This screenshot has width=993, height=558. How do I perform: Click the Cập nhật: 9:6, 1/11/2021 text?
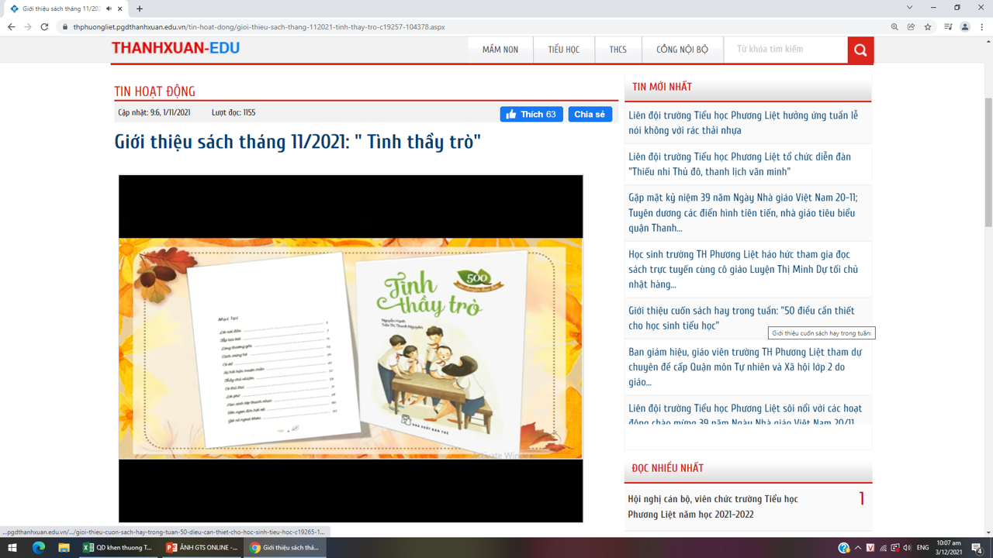pos(154,112)
